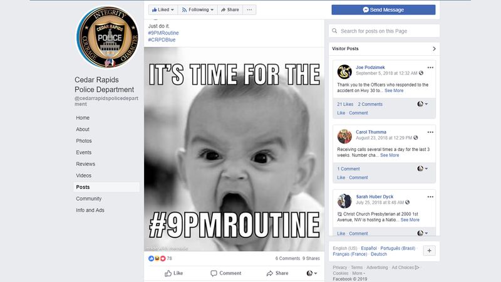Viewport: 501px width, 282px height.
Task: Open the angry baby meme image
Action: pyautogui.click(x=232, y=149)
